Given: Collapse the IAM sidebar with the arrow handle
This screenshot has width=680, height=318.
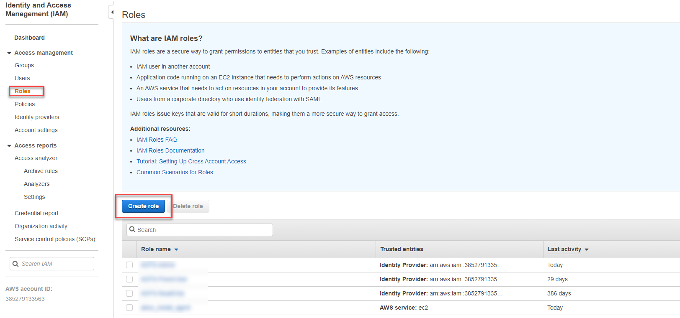Looking at the screenshot, I should (112, 12).
